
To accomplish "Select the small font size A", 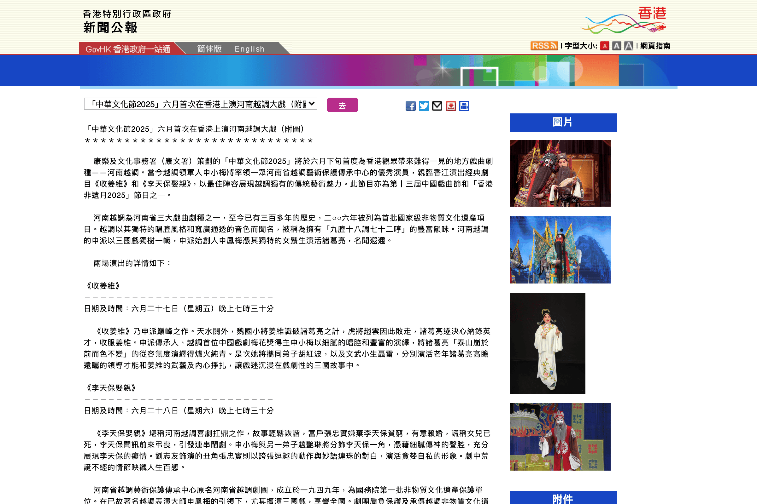I will tap(604, 46).
